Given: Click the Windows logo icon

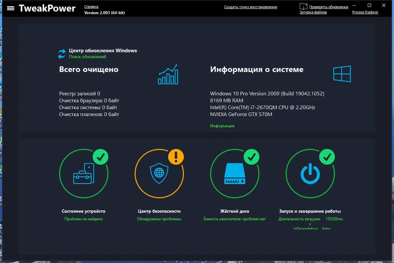Looking at the screenshot, I should 342,74.
